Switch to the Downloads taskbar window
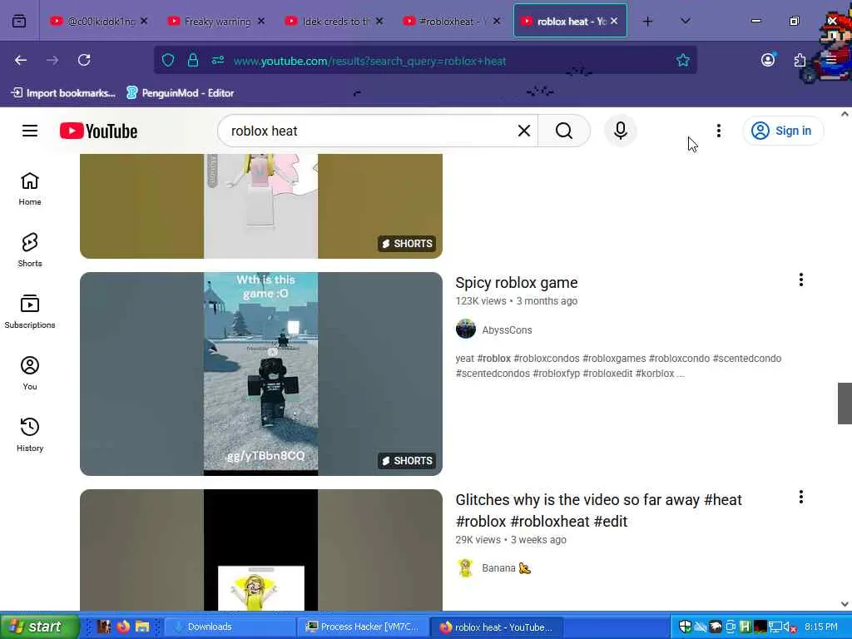 [x=230, y=627]
